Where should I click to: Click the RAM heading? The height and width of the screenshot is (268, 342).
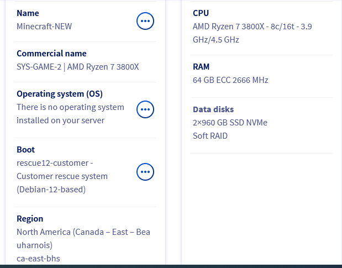(x=201, y=67)
